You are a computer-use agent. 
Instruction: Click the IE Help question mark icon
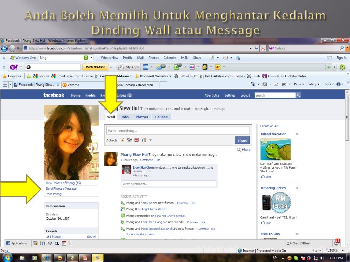(339, 84)
